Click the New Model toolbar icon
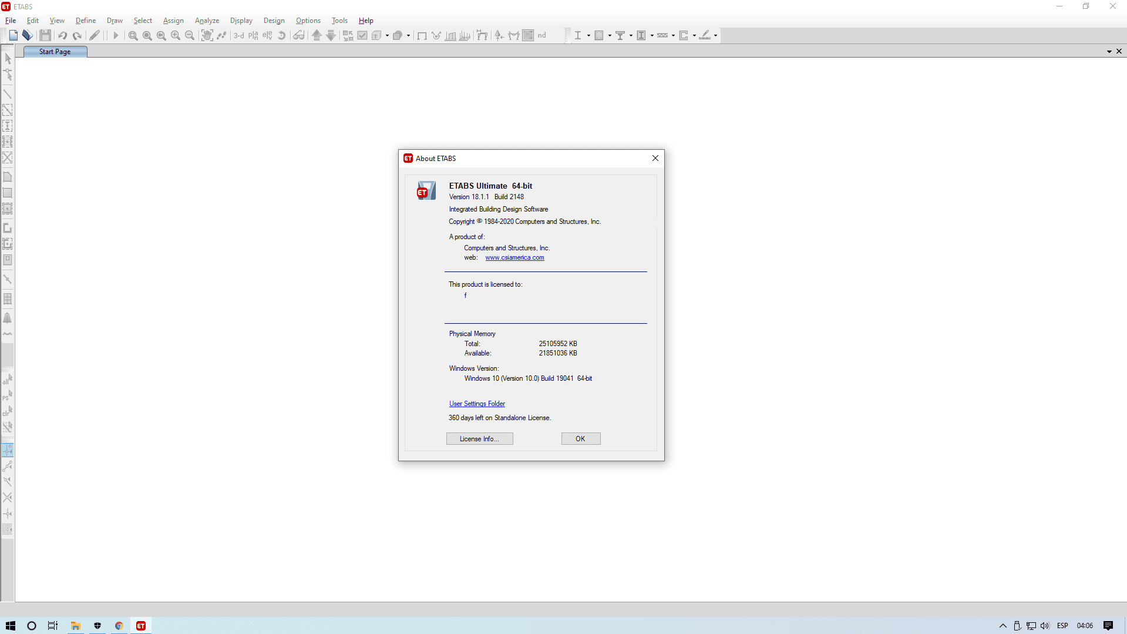 [13, 35]
